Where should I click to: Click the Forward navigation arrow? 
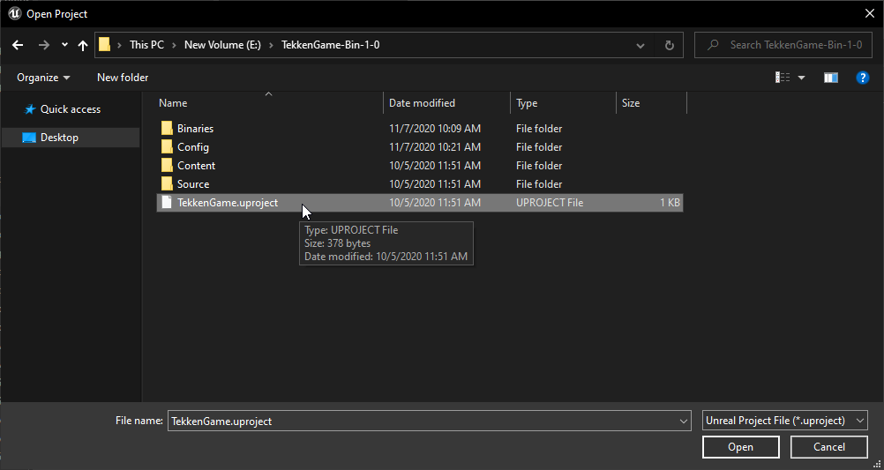click(44, 45)
